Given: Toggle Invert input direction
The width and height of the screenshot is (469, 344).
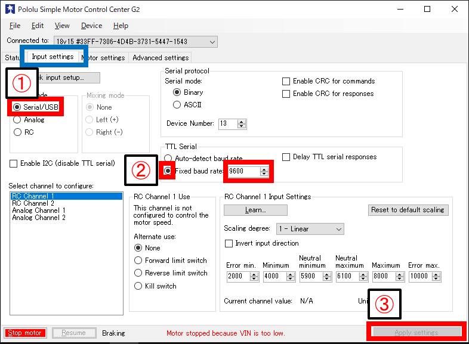Looking at the screenshot, I should 262,243.
